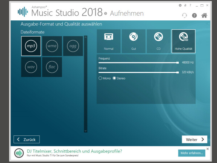Choose the Gut quality preset
The image size is (217, 163).
[x=134, y=41]
